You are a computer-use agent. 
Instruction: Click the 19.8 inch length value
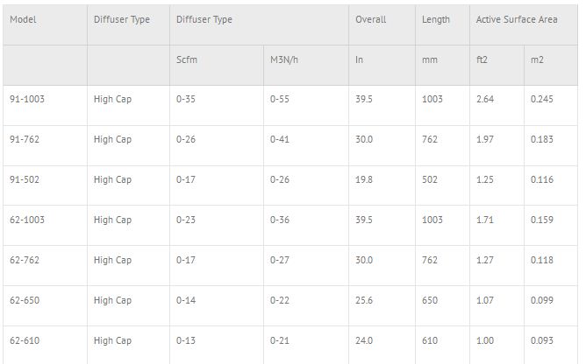pos(363,180)
